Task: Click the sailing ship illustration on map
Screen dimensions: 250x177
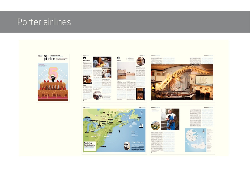Action: (x=141, y=125)
